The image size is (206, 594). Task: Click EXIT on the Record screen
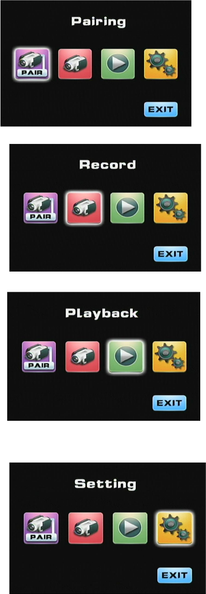tap(170, 254)
